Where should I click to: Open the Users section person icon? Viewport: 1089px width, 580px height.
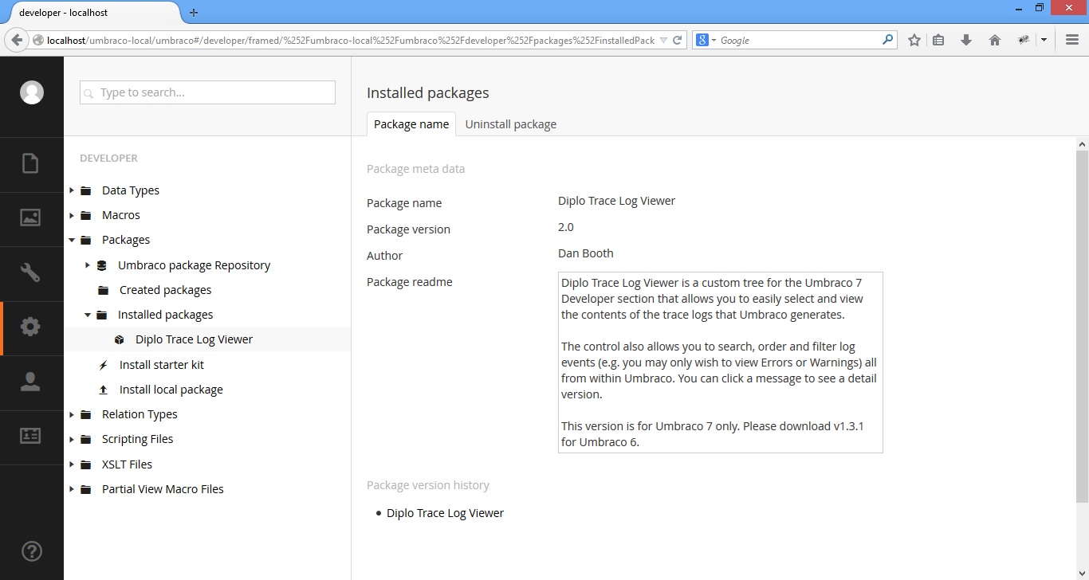click(30, 382)
